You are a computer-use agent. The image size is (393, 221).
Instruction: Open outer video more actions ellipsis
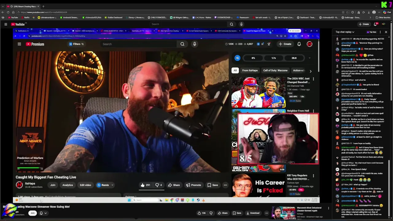point(267,213)
